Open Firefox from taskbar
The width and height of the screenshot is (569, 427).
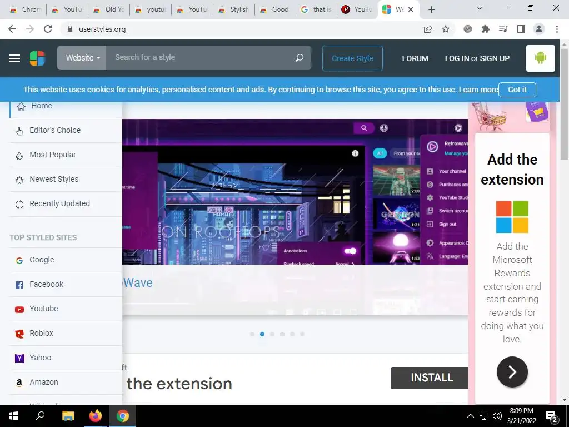click(x=96, y=416)
